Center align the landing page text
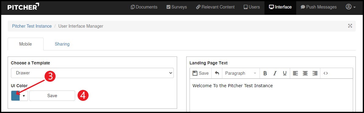Image resolution: width=364 pixels, height=113 pixels. click(305, 73)
